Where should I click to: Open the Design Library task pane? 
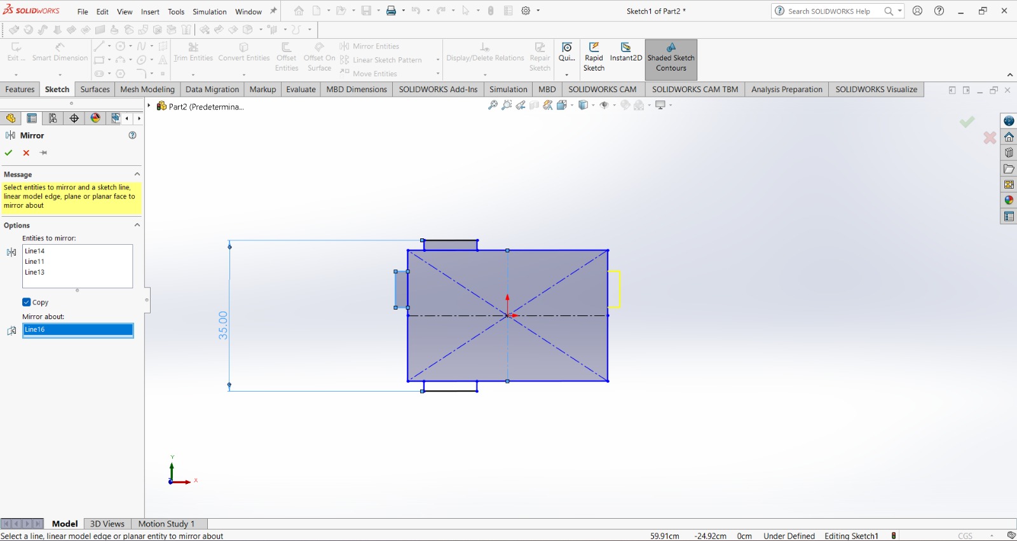pos(1009,153)
